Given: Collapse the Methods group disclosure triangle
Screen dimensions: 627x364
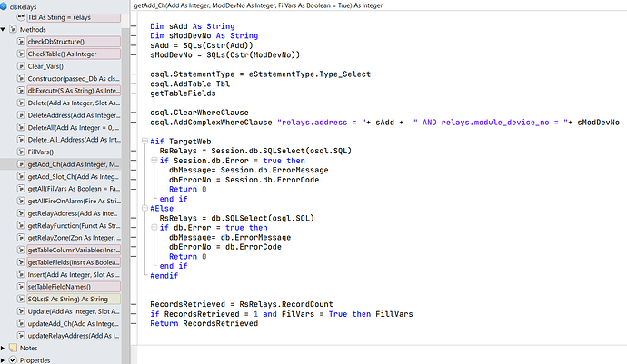Looking at the screenshot, I should [3, 30].
